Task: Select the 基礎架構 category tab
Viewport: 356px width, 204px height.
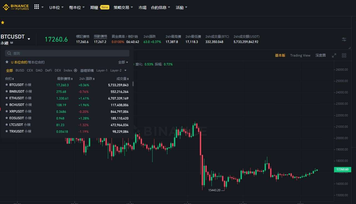Action: click(x=87, y=70)
